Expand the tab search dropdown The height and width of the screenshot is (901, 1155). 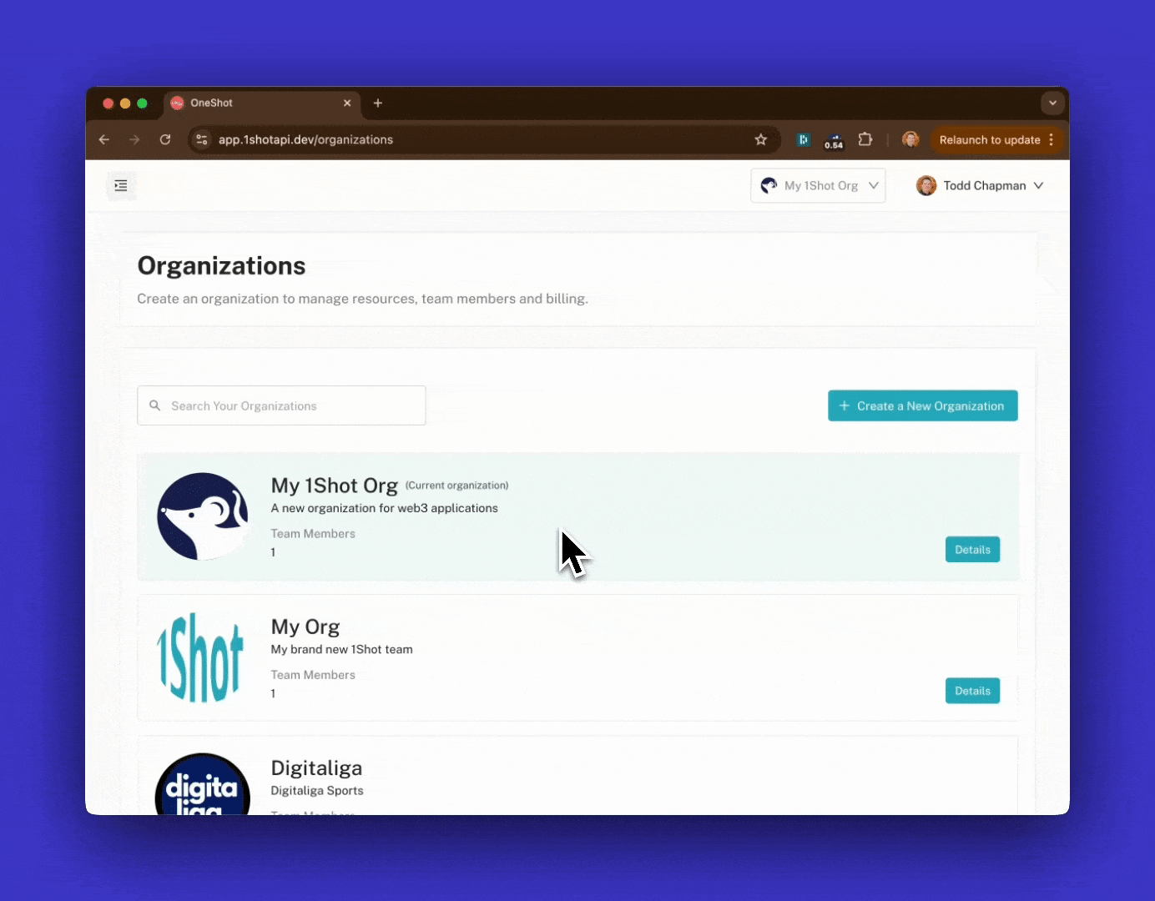click(x=1052, y=103)
